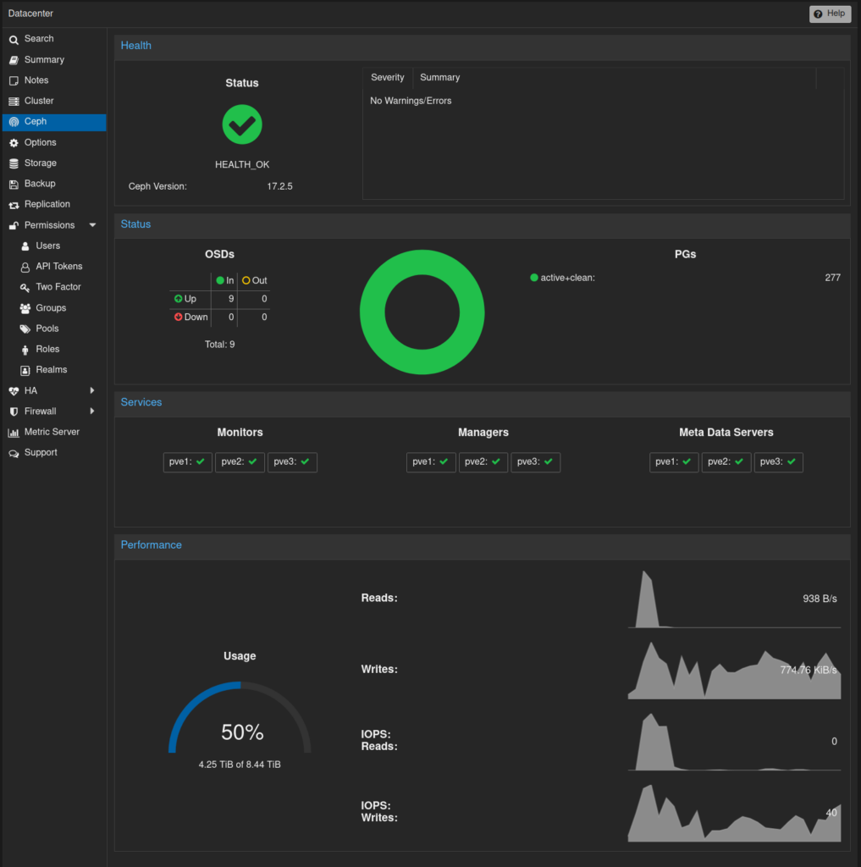Click the IOPS Writes sparkline graph
Image resolution: width=861 pixels, height=867 pixels.
734,813
